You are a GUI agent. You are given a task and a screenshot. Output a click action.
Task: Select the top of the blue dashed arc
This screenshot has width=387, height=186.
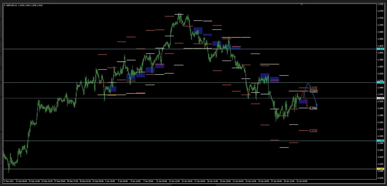308,84
